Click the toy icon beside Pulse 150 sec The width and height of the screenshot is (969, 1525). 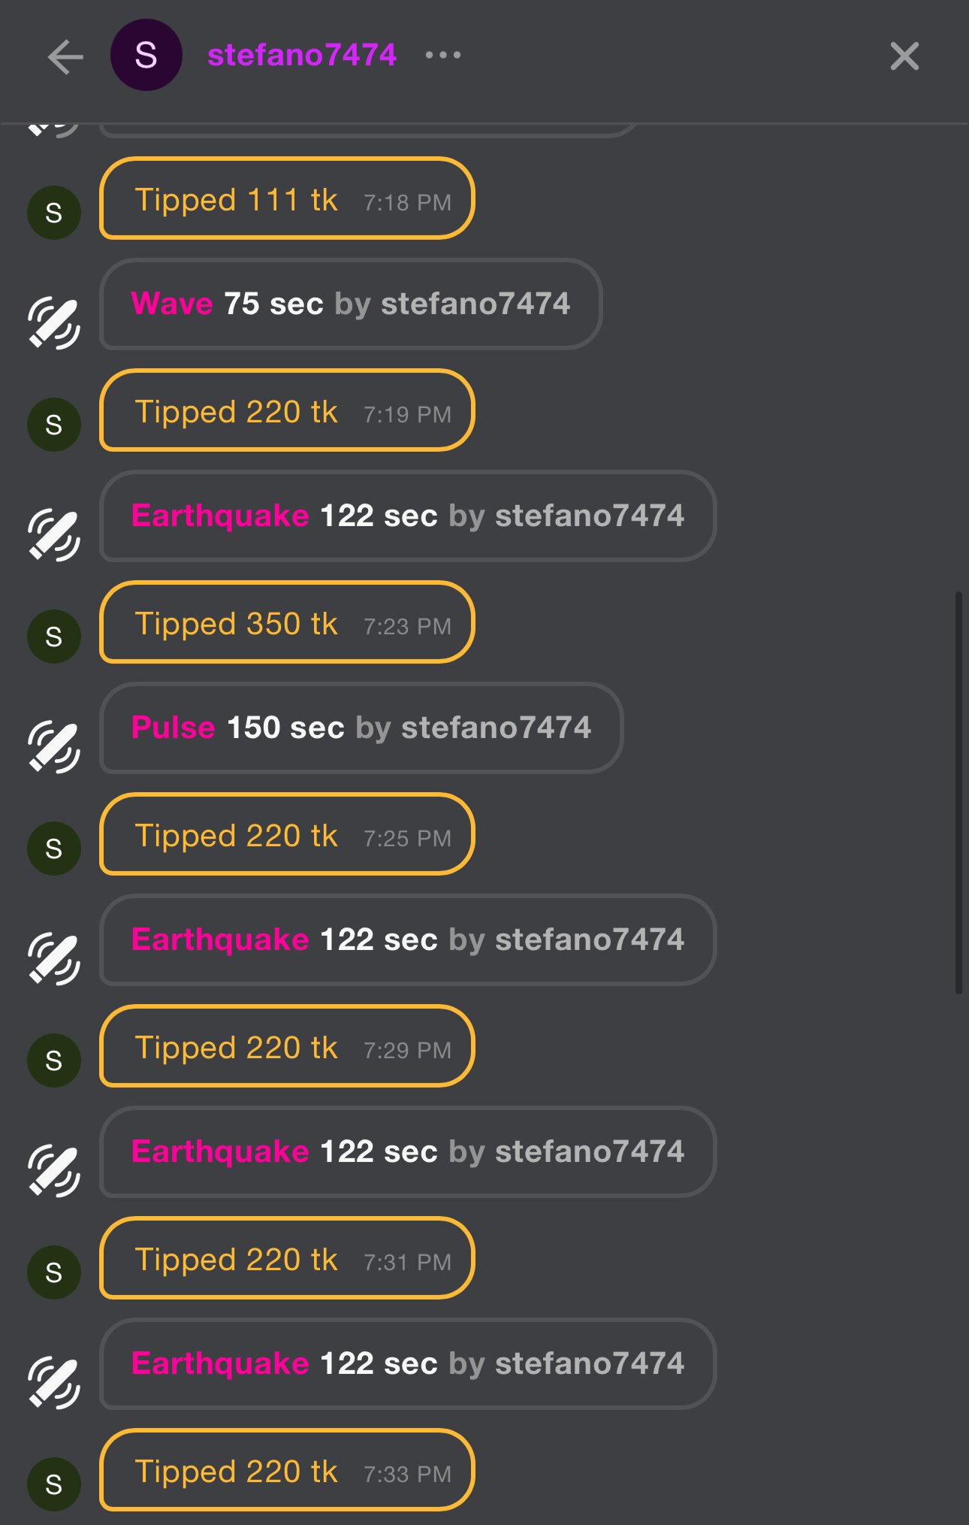click(54, 748)
